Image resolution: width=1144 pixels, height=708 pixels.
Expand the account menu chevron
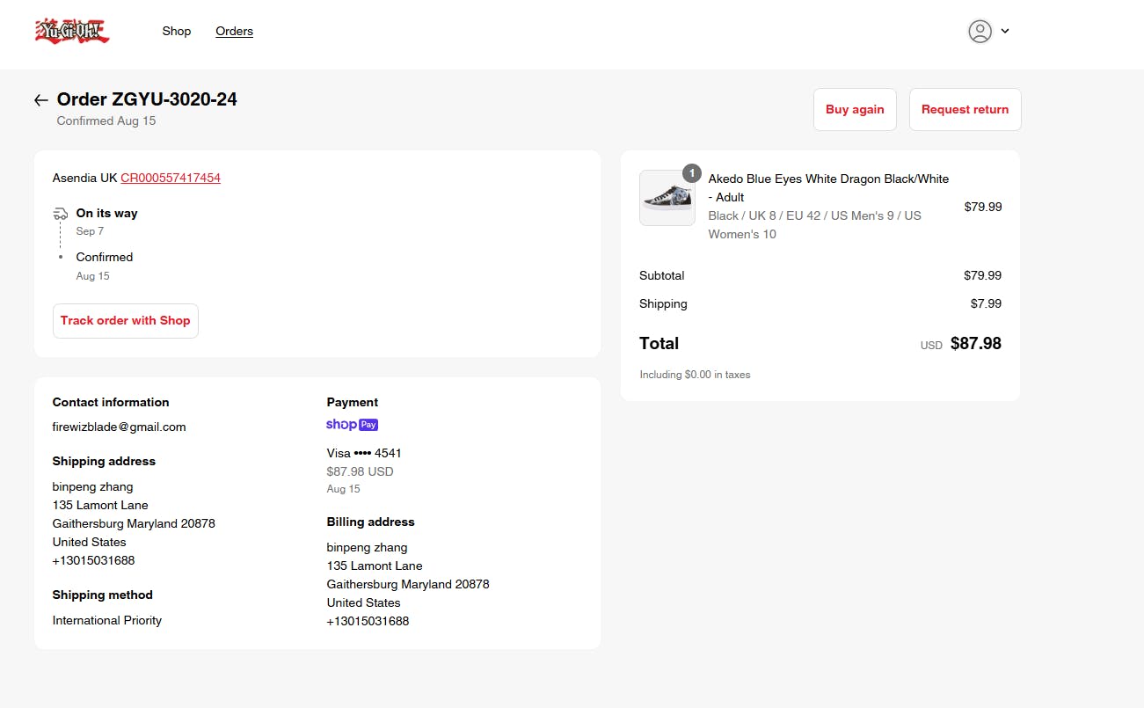1005,31
